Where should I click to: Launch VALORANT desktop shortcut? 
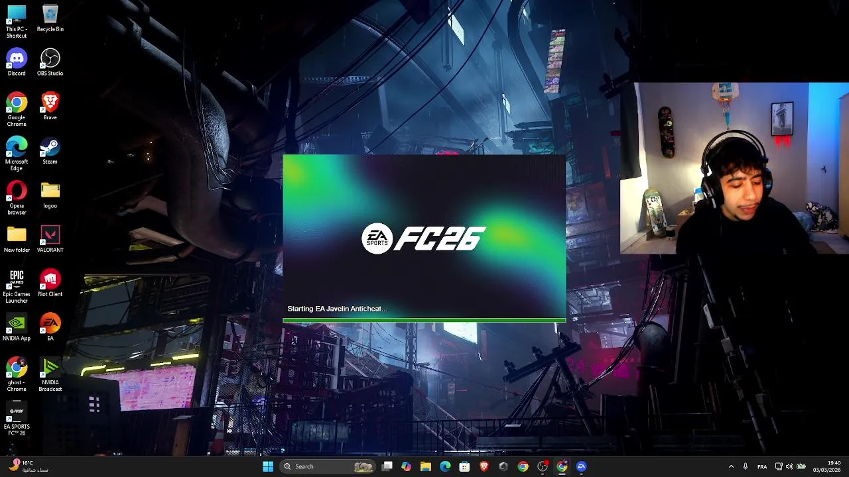(x=50, y=239)
